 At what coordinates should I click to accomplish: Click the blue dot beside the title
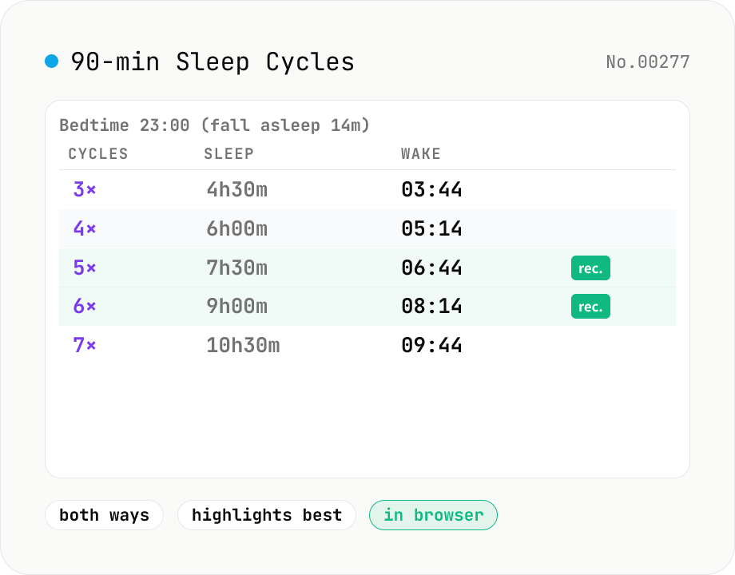52,61
